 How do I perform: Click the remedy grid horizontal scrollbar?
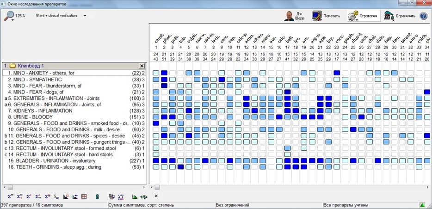[x=278, y=187]
